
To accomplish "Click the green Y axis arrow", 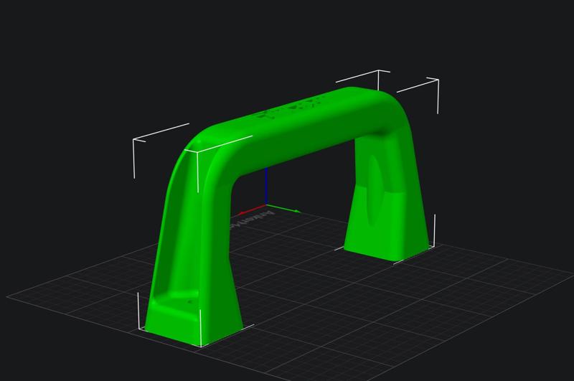I will tap(283, 208).
